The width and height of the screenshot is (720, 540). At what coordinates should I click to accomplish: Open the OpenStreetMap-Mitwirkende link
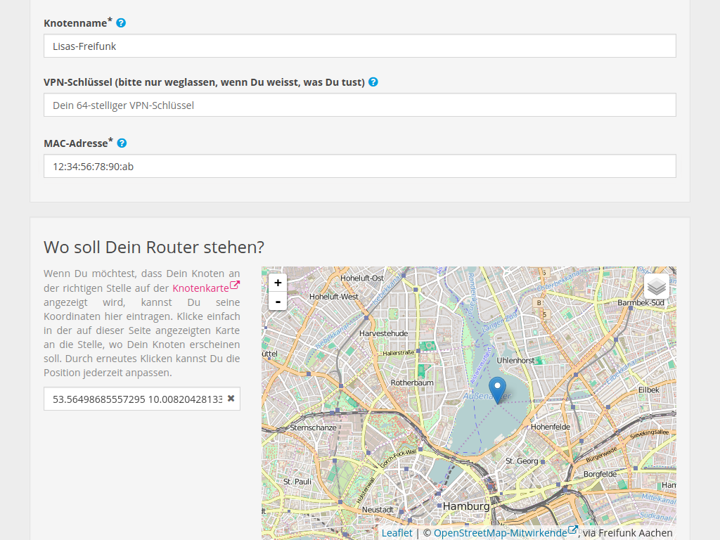pyautogui.click(x=500, y=533)
